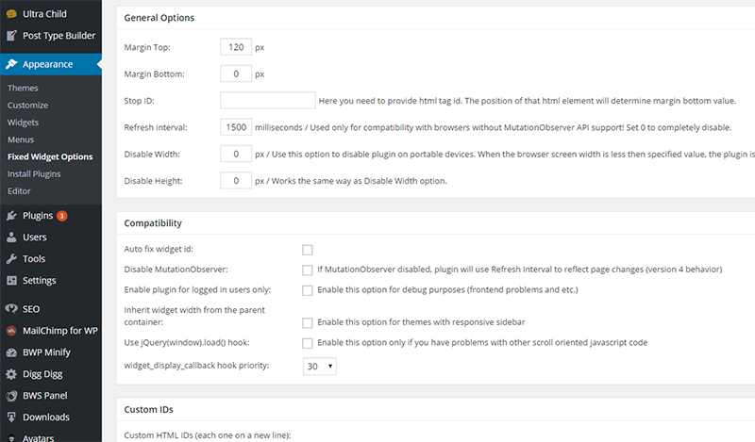
Task: Open widget_display_callback hook priority dropdown
Action: pyautogui.click(x=320, y=367)
